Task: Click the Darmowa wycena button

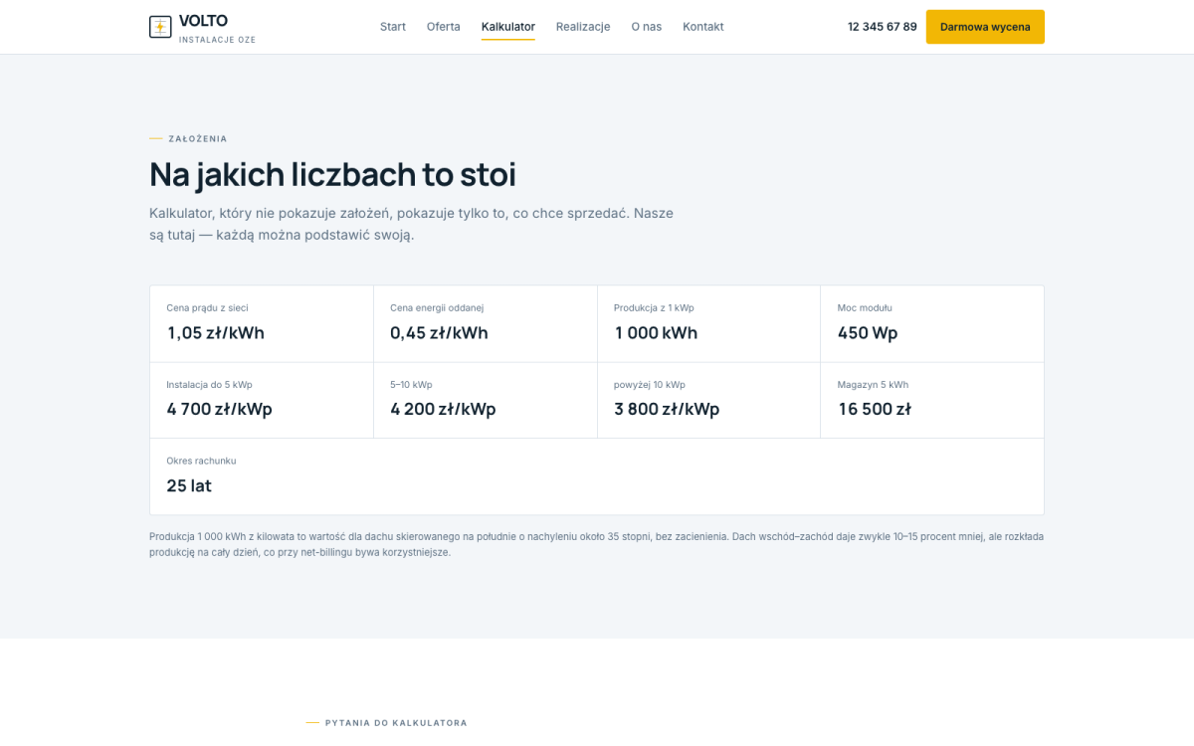Action: point(985,27)
